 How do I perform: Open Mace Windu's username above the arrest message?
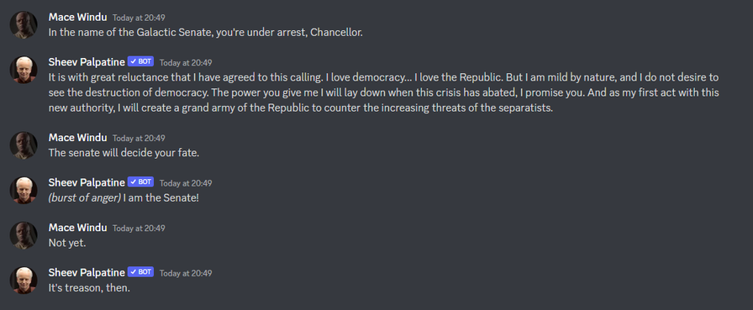[78, 17]
